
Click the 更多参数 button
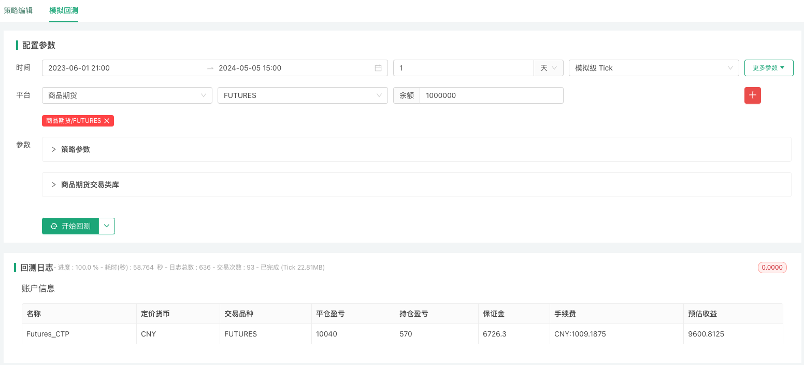pyautogui.click(x=769, y=68)
